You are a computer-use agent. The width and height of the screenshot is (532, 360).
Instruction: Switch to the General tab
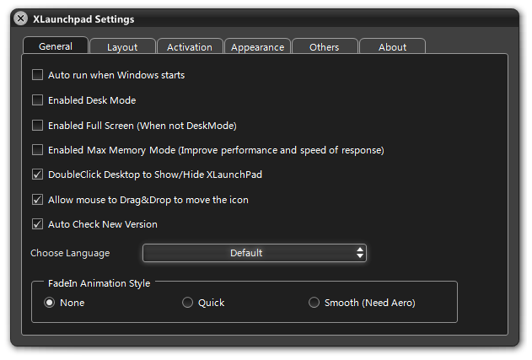pos(56,46)
